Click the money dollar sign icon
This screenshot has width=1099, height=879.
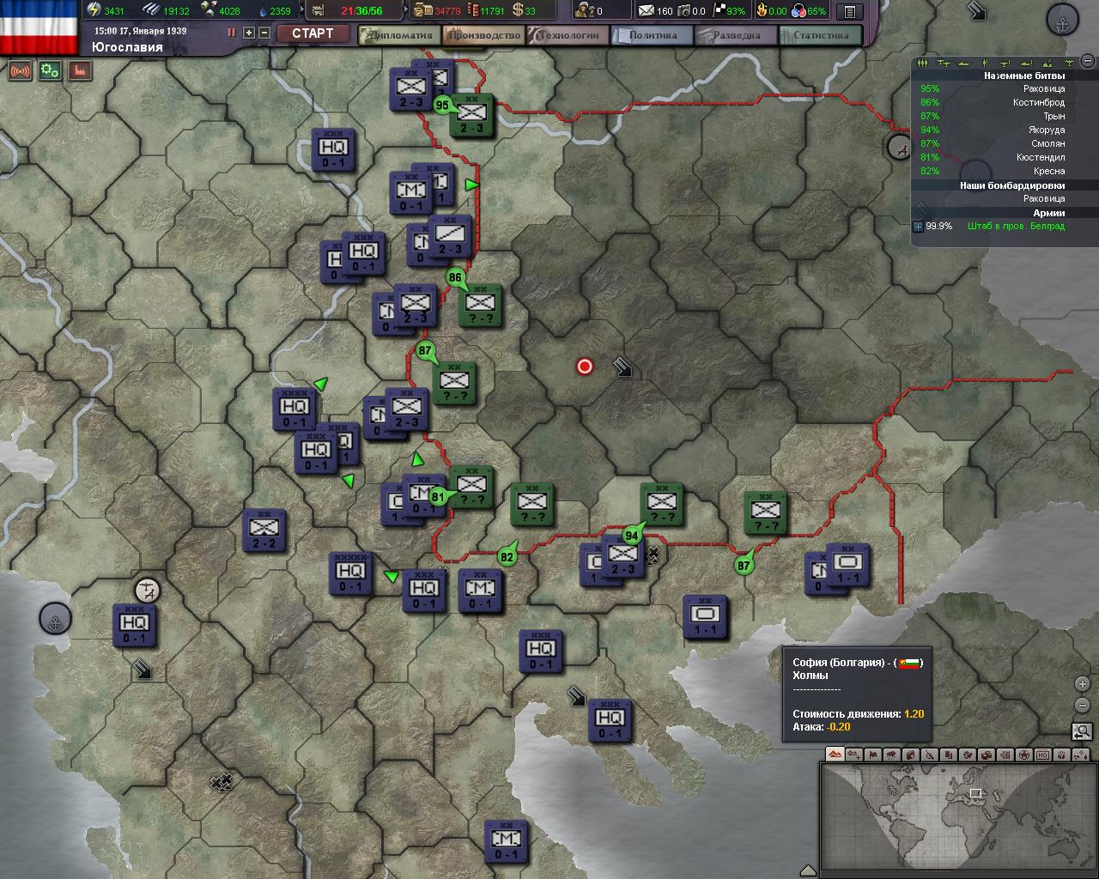pos(518,10)
